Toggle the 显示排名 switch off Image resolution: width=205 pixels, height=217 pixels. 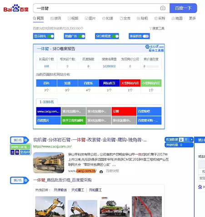(x=50, y=36)
